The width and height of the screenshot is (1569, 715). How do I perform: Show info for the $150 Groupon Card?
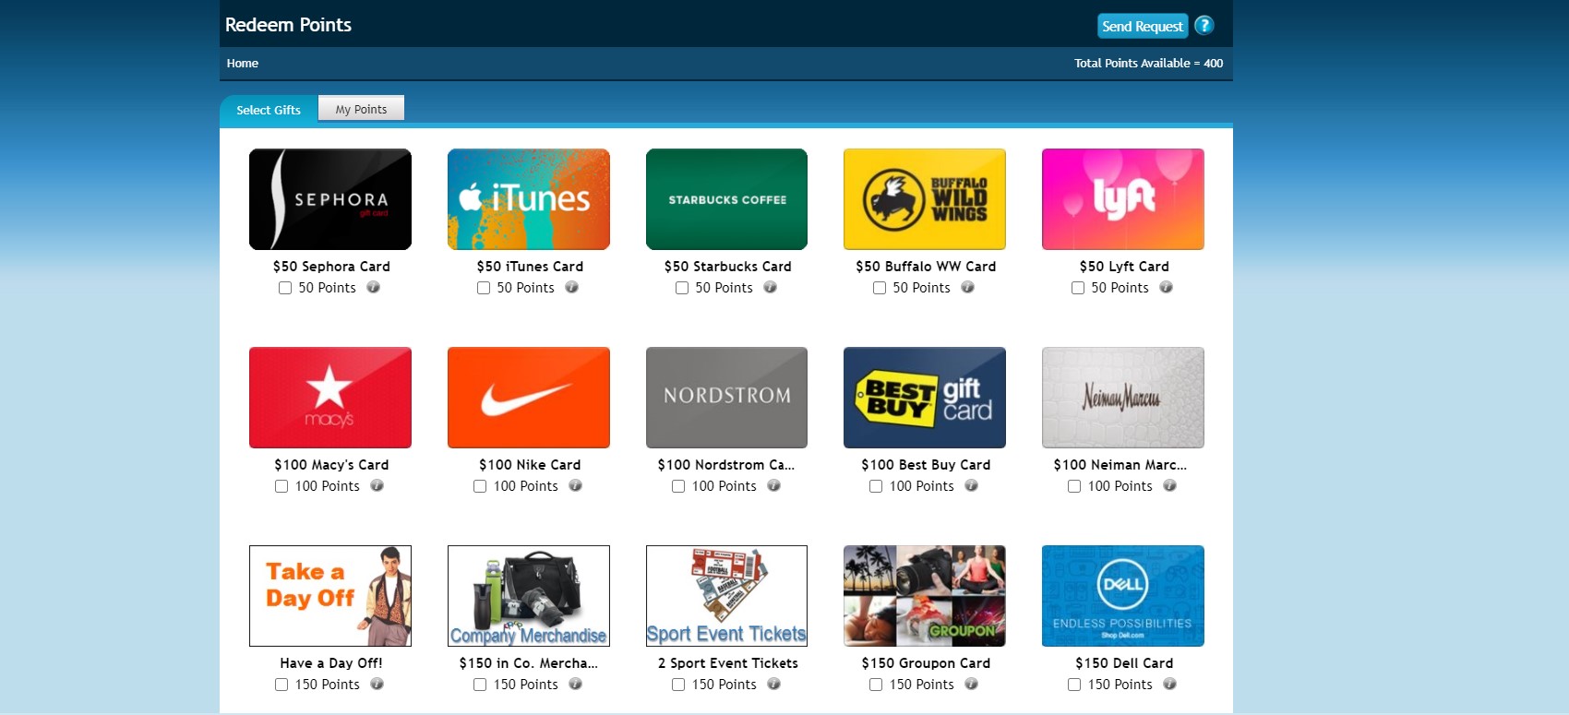[x=972, y=684]
